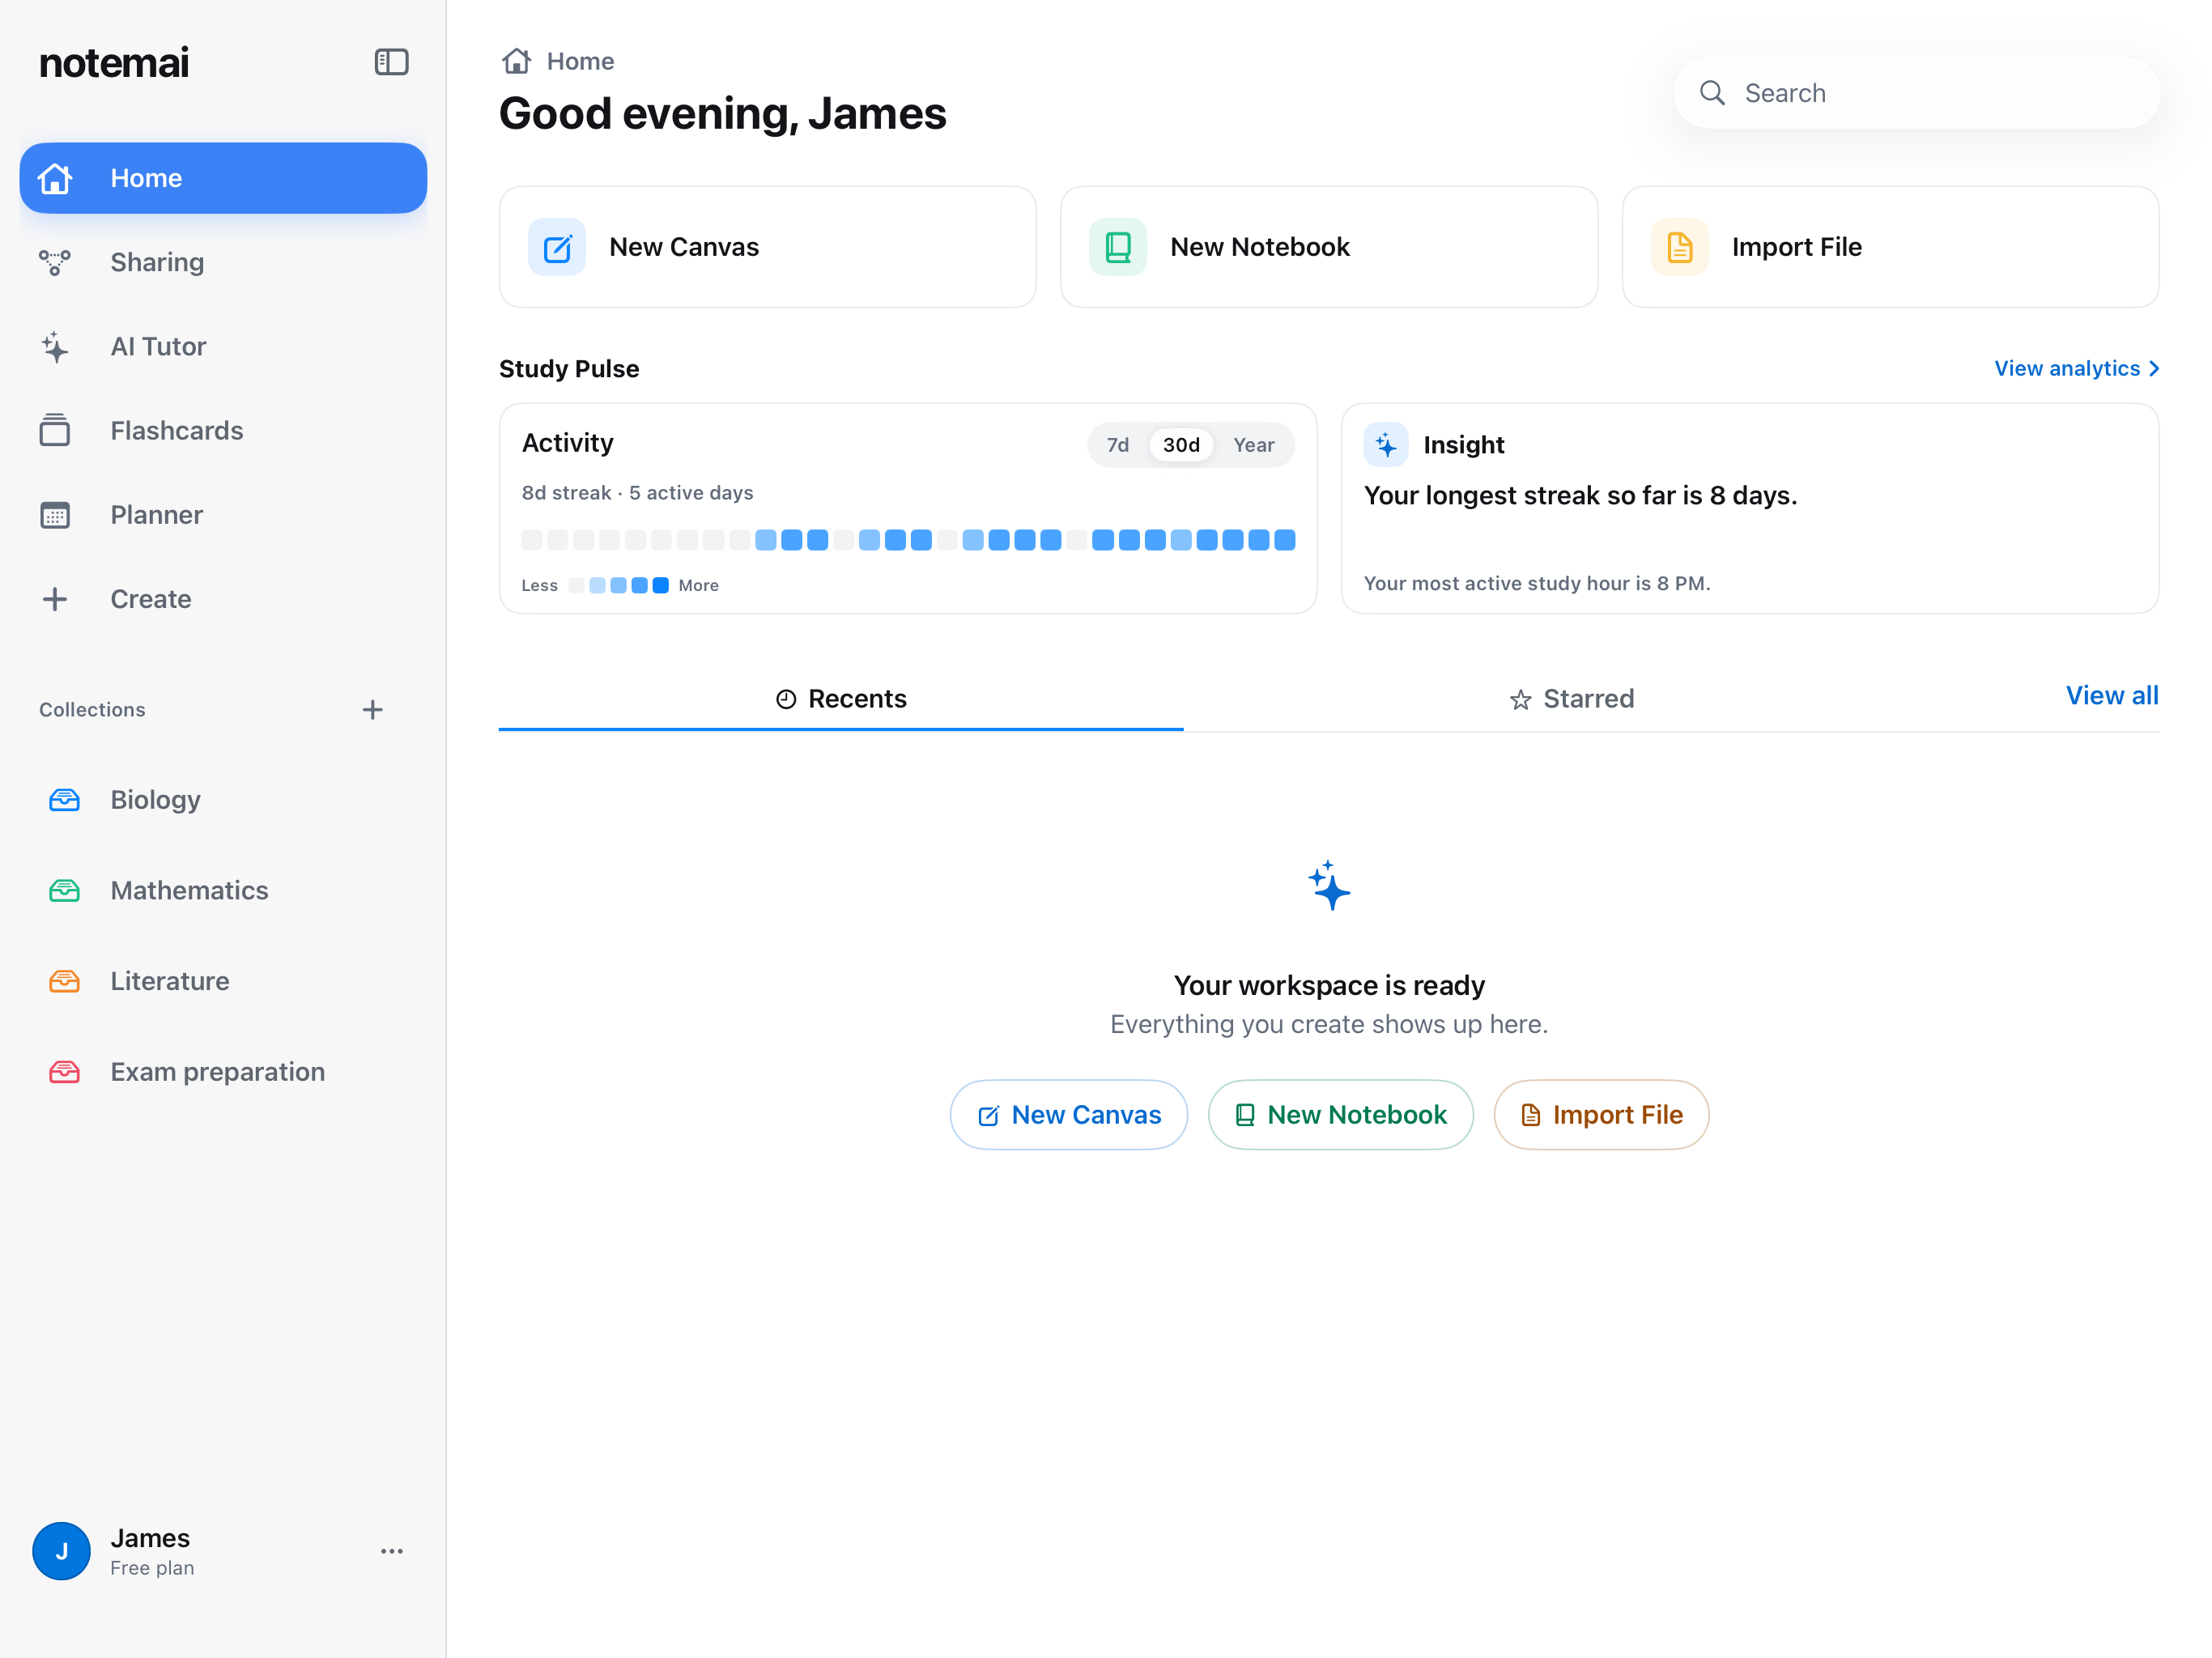Open the Recents tab

(x=841, y=699)
